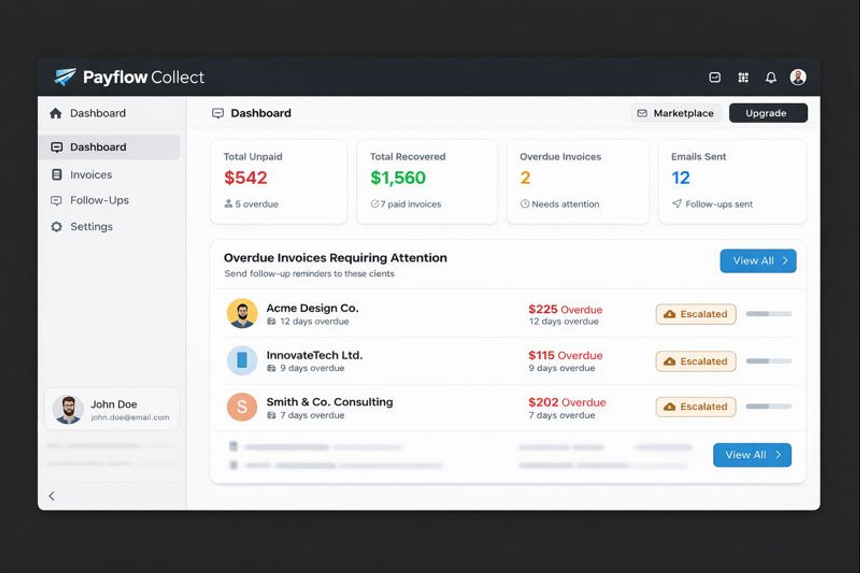Click the InnovateTech Ltd. phone avatar
This screenshot has width=860, height=573.
coord(242,361)
